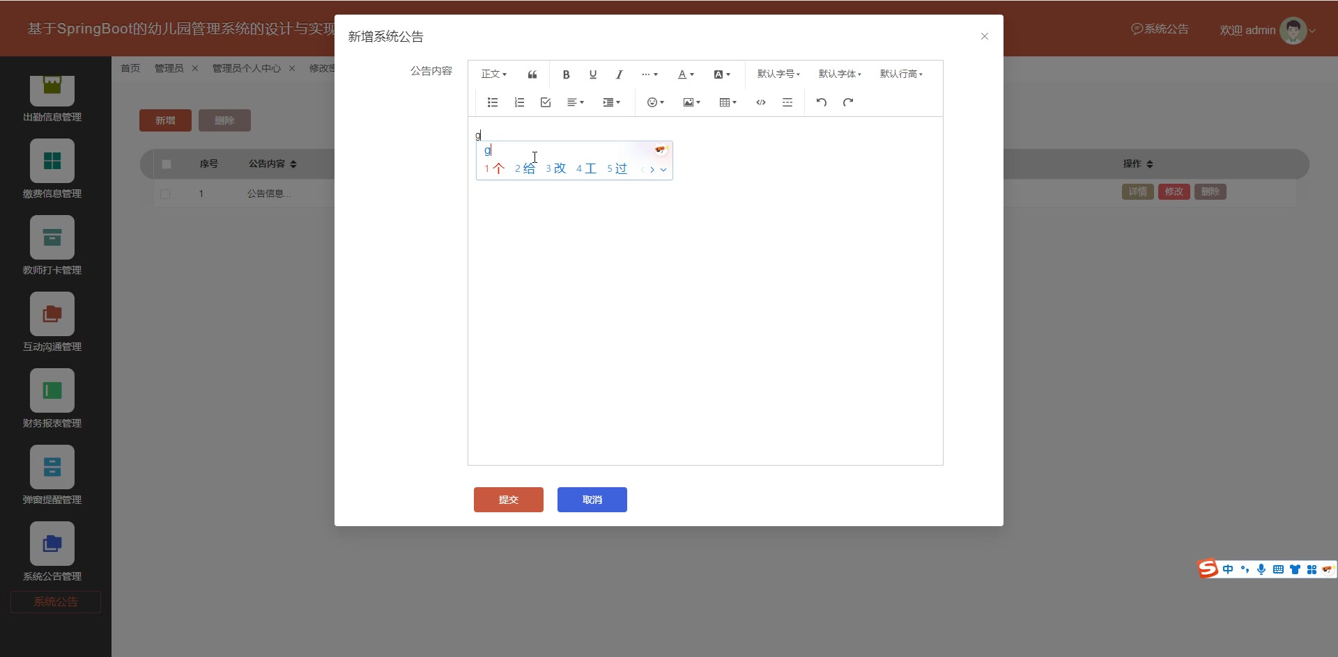Open the font color picker
Screen dimensions: 1338x657
(x=686, y=74)
